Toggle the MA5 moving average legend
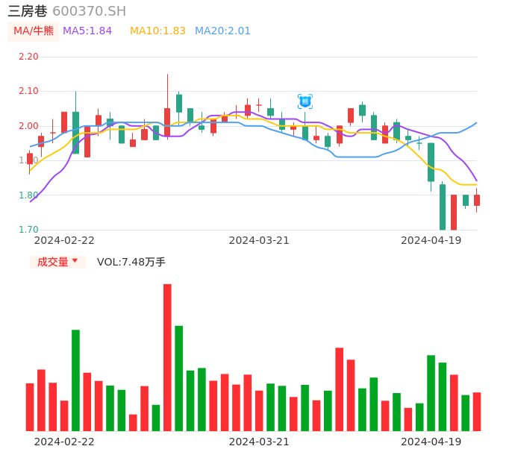The width and height of the screenshot is (512, 452). click(87, 31)
